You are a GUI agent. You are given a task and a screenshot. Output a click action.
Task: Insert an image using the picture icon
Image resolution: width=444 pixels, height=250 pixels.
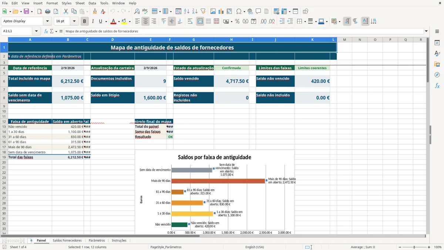click(x=213, y=11)
